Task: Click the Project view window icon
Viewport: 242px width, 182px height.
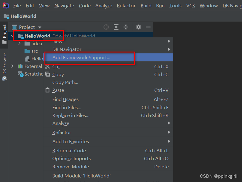Action: [x=15, y=27]
